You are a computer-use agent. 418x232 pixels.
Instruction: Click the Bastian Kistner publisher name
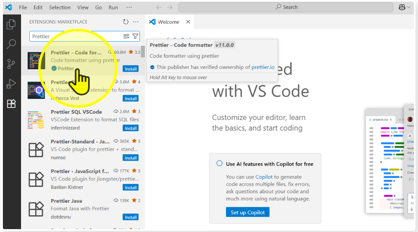coord(67,187)
